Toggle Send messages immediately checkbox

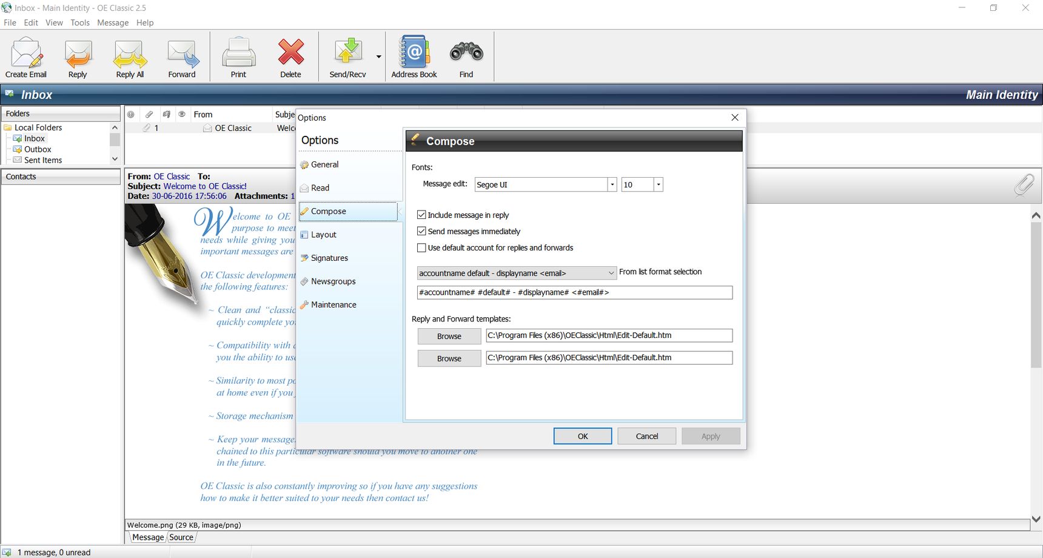pos(421,231)
